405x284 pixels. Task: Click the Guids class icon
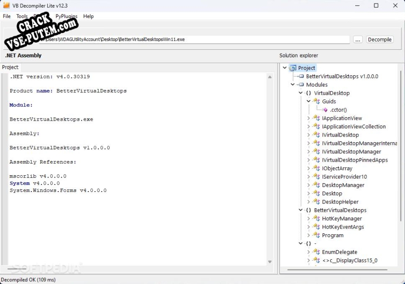[x=317, y=101]
